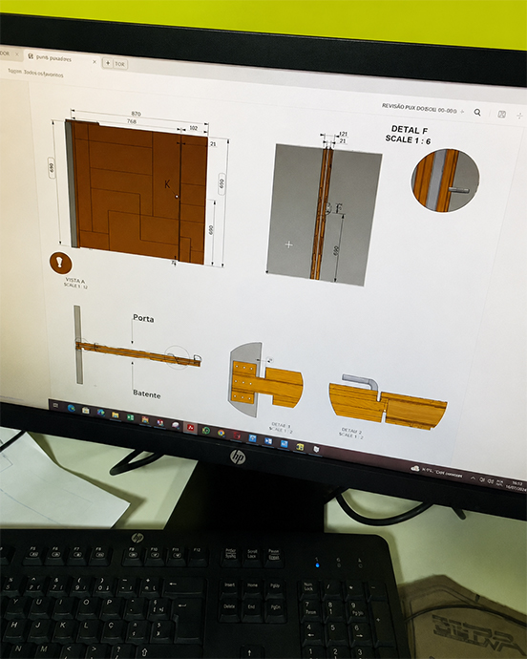Open the green Excel icon on taskbar
Screen dimensions: 527x659
(130, 417)
